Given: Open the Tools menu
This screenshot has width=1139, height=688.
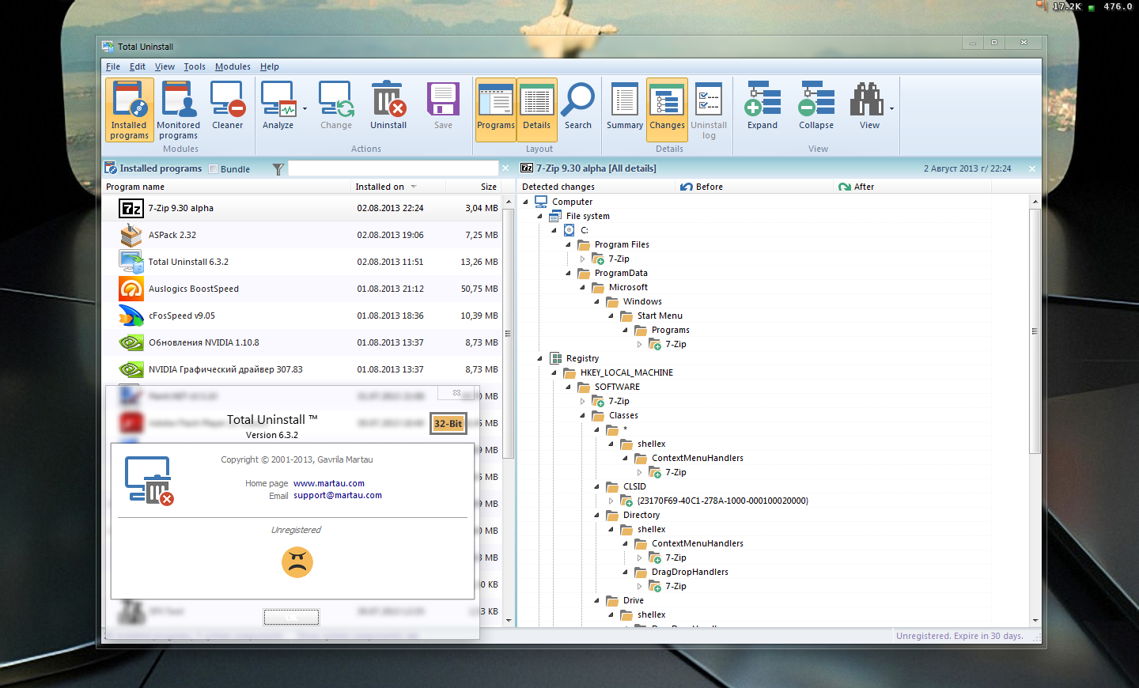Looking at the screenshot, I should (195, 66).
